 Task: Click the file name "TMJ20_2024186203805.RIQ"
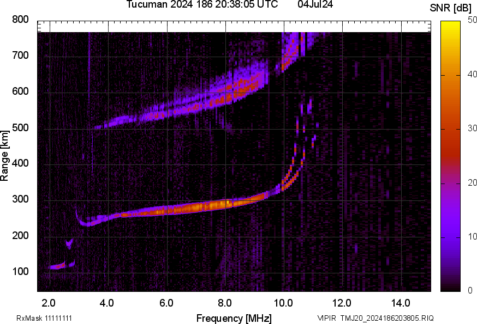[x=387, y=318]
